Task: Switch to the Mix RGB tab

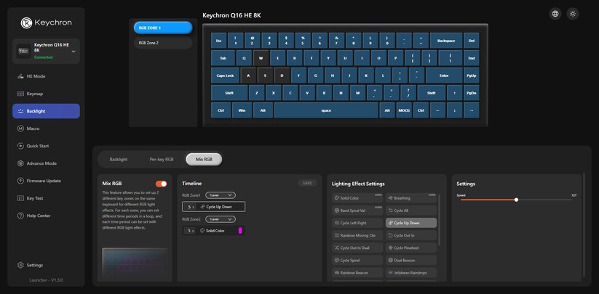Action: coord(204,160)
